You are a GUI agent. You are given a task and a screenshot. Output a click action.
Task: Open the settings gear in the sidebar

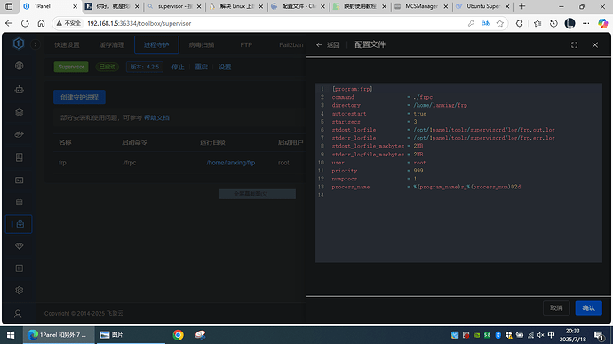tap(19, 291)
